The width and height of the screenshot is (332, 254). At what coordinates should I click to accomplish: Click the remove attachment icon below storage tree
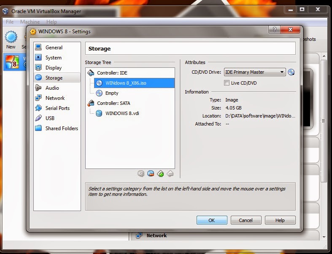pyautogui.click(x=151, y=174)
